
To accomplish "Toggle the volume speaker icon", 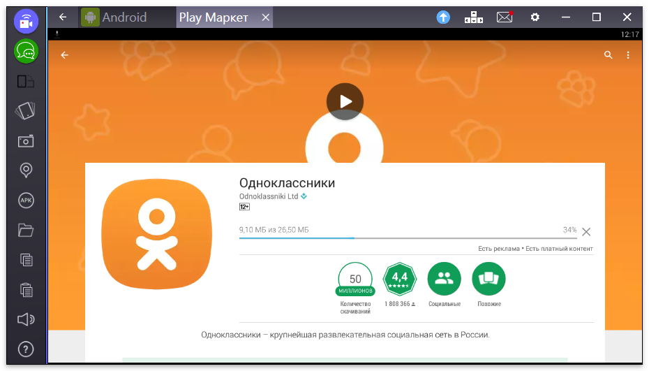I will (x=26, y=319).
